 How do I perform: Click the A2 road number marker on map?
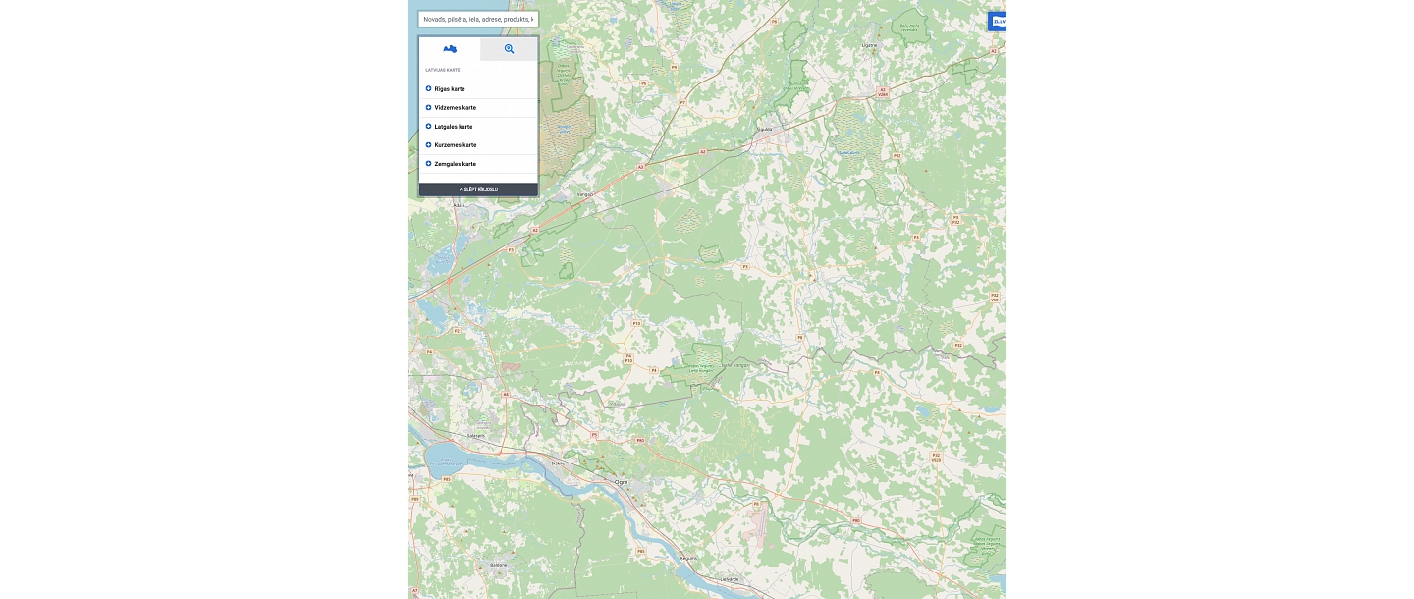click(x=703, y=150)
